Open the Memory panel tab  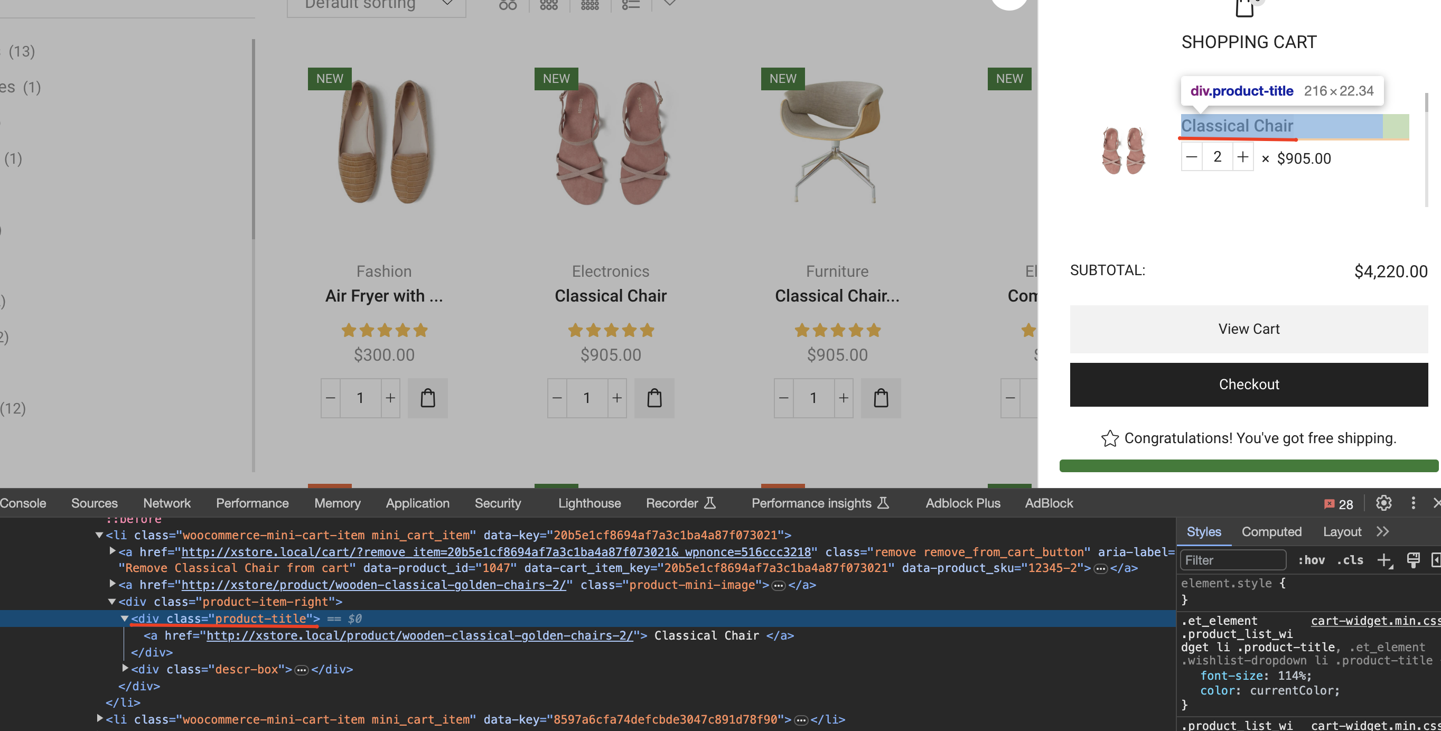pyautogui.click(x=338, y=503)
